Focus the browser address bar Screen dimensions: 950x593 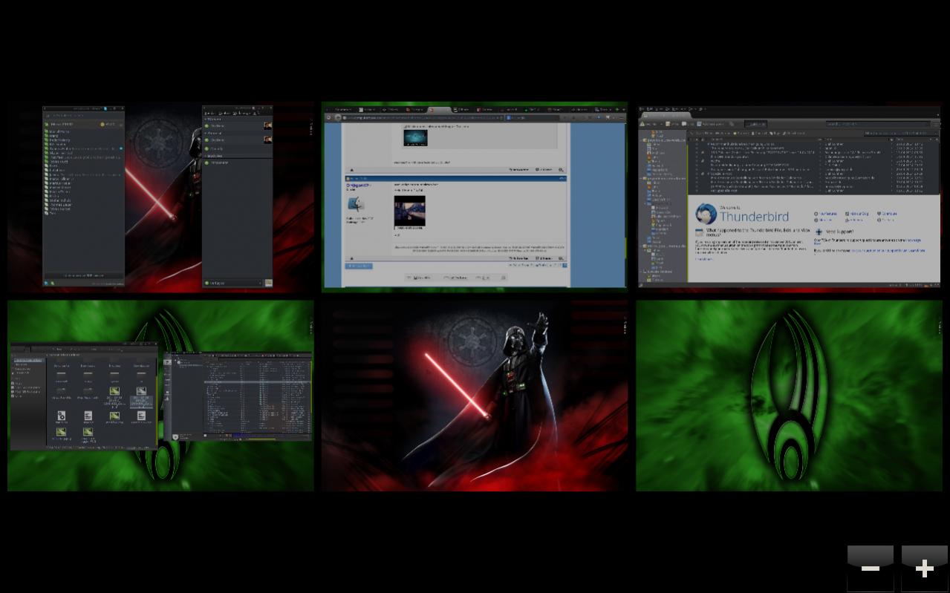point(423,117)
